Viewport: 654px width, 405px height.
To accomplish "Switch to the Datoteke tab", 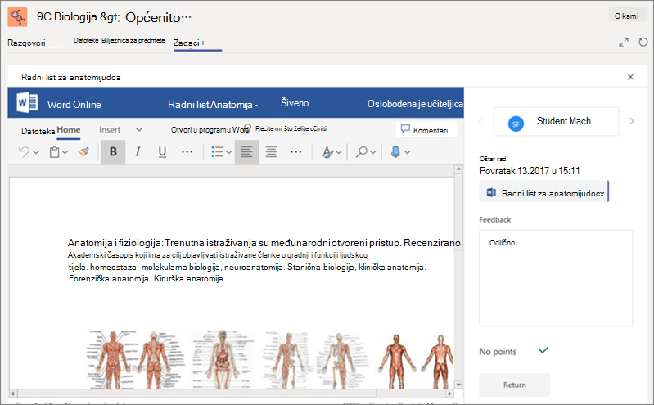I will click(86, 40).
